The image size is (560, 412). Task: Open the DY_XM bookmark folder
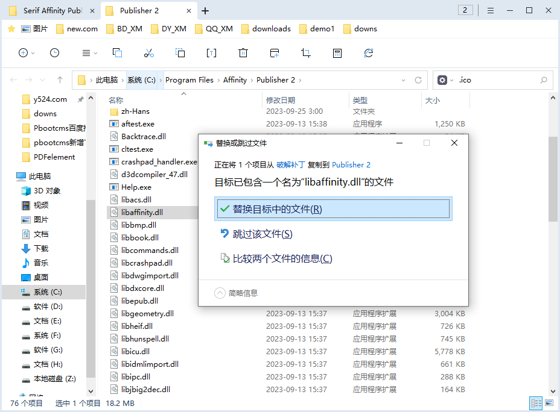[168, 29]
